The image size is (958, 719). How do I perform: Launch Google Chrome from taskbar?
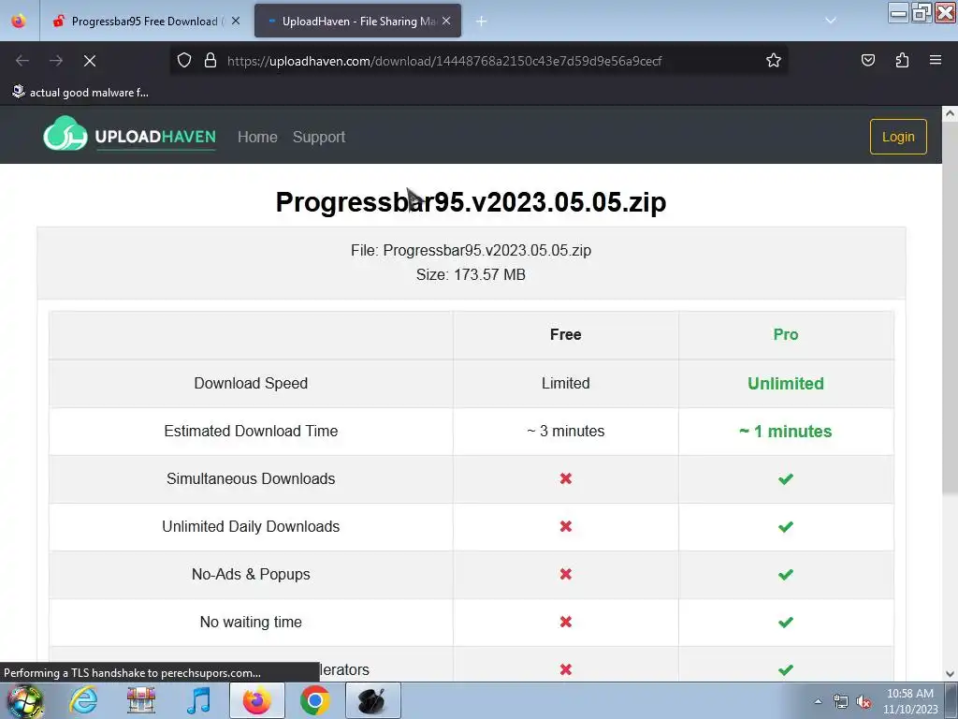pyautogui.click(x=314, y=700)
